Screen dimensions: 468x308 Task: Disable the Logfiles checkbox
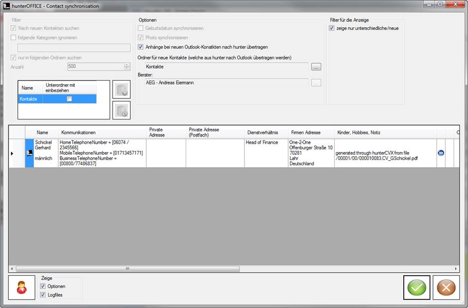point(43,295)
